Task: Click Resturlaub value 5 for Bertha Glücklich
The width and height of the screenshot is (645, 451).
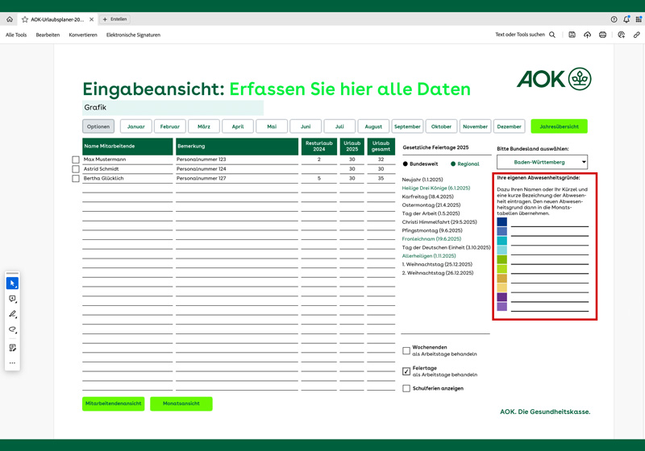Action: [318, 178]
